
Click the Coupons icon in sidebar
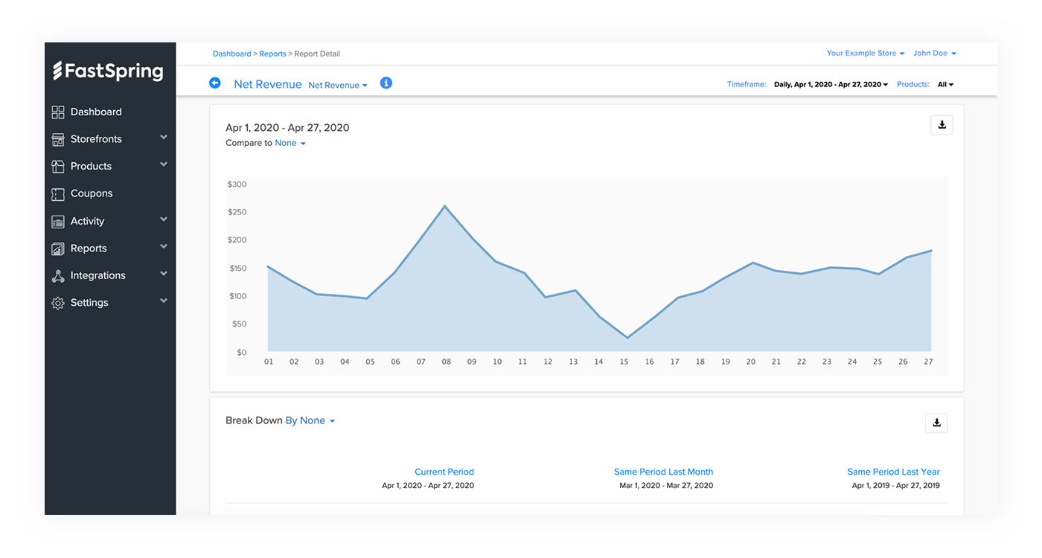[x=58, y=194]
